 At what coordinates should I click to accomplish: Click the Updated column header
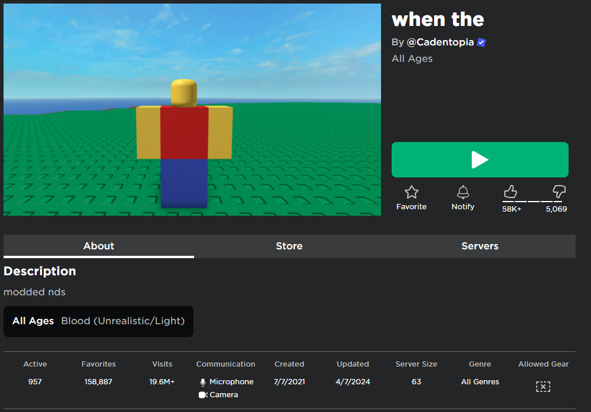[x=353, y=364]
